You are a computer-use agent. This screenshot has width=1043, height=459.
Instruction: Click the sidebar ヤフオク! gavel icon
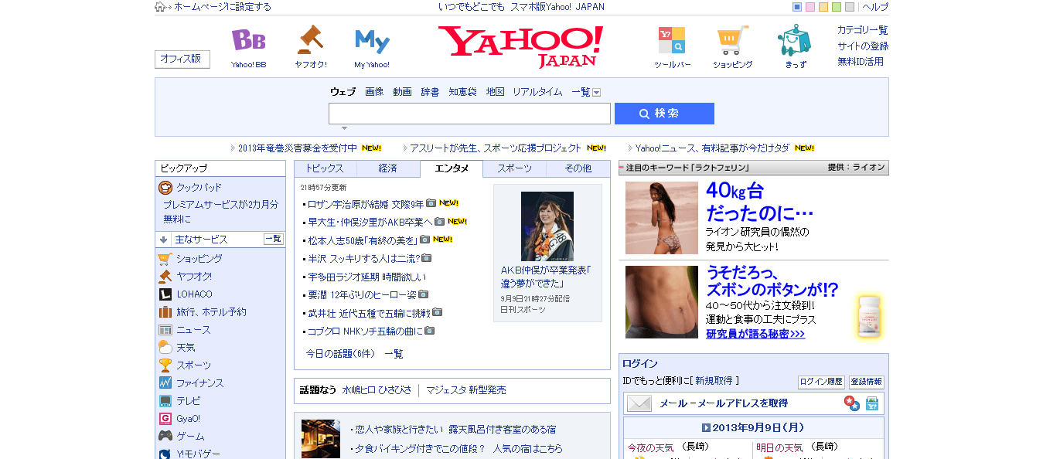point(165,277)
